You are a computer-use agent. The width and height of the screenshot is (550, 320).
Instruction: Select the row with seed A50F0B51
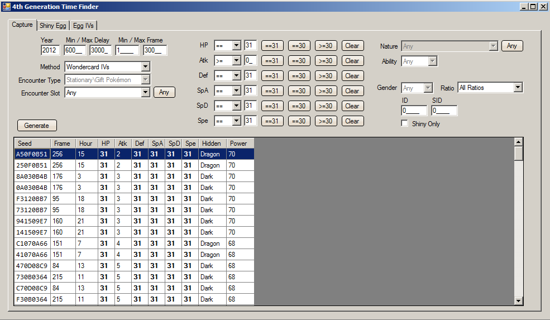pos(135,154)
